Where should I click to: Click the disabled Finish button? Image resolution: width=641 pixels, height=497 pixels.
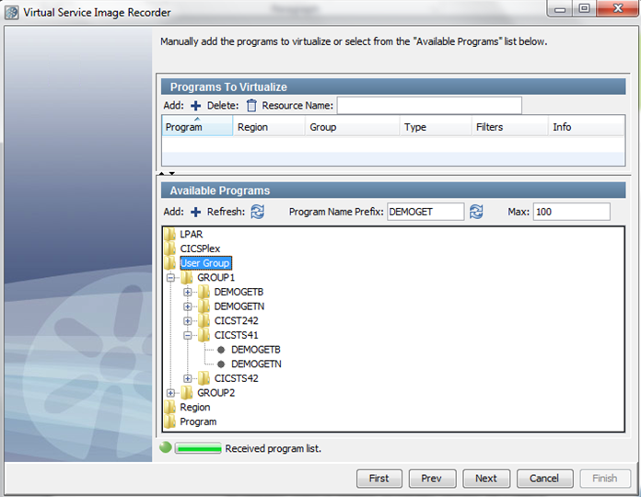coord(604,479)
